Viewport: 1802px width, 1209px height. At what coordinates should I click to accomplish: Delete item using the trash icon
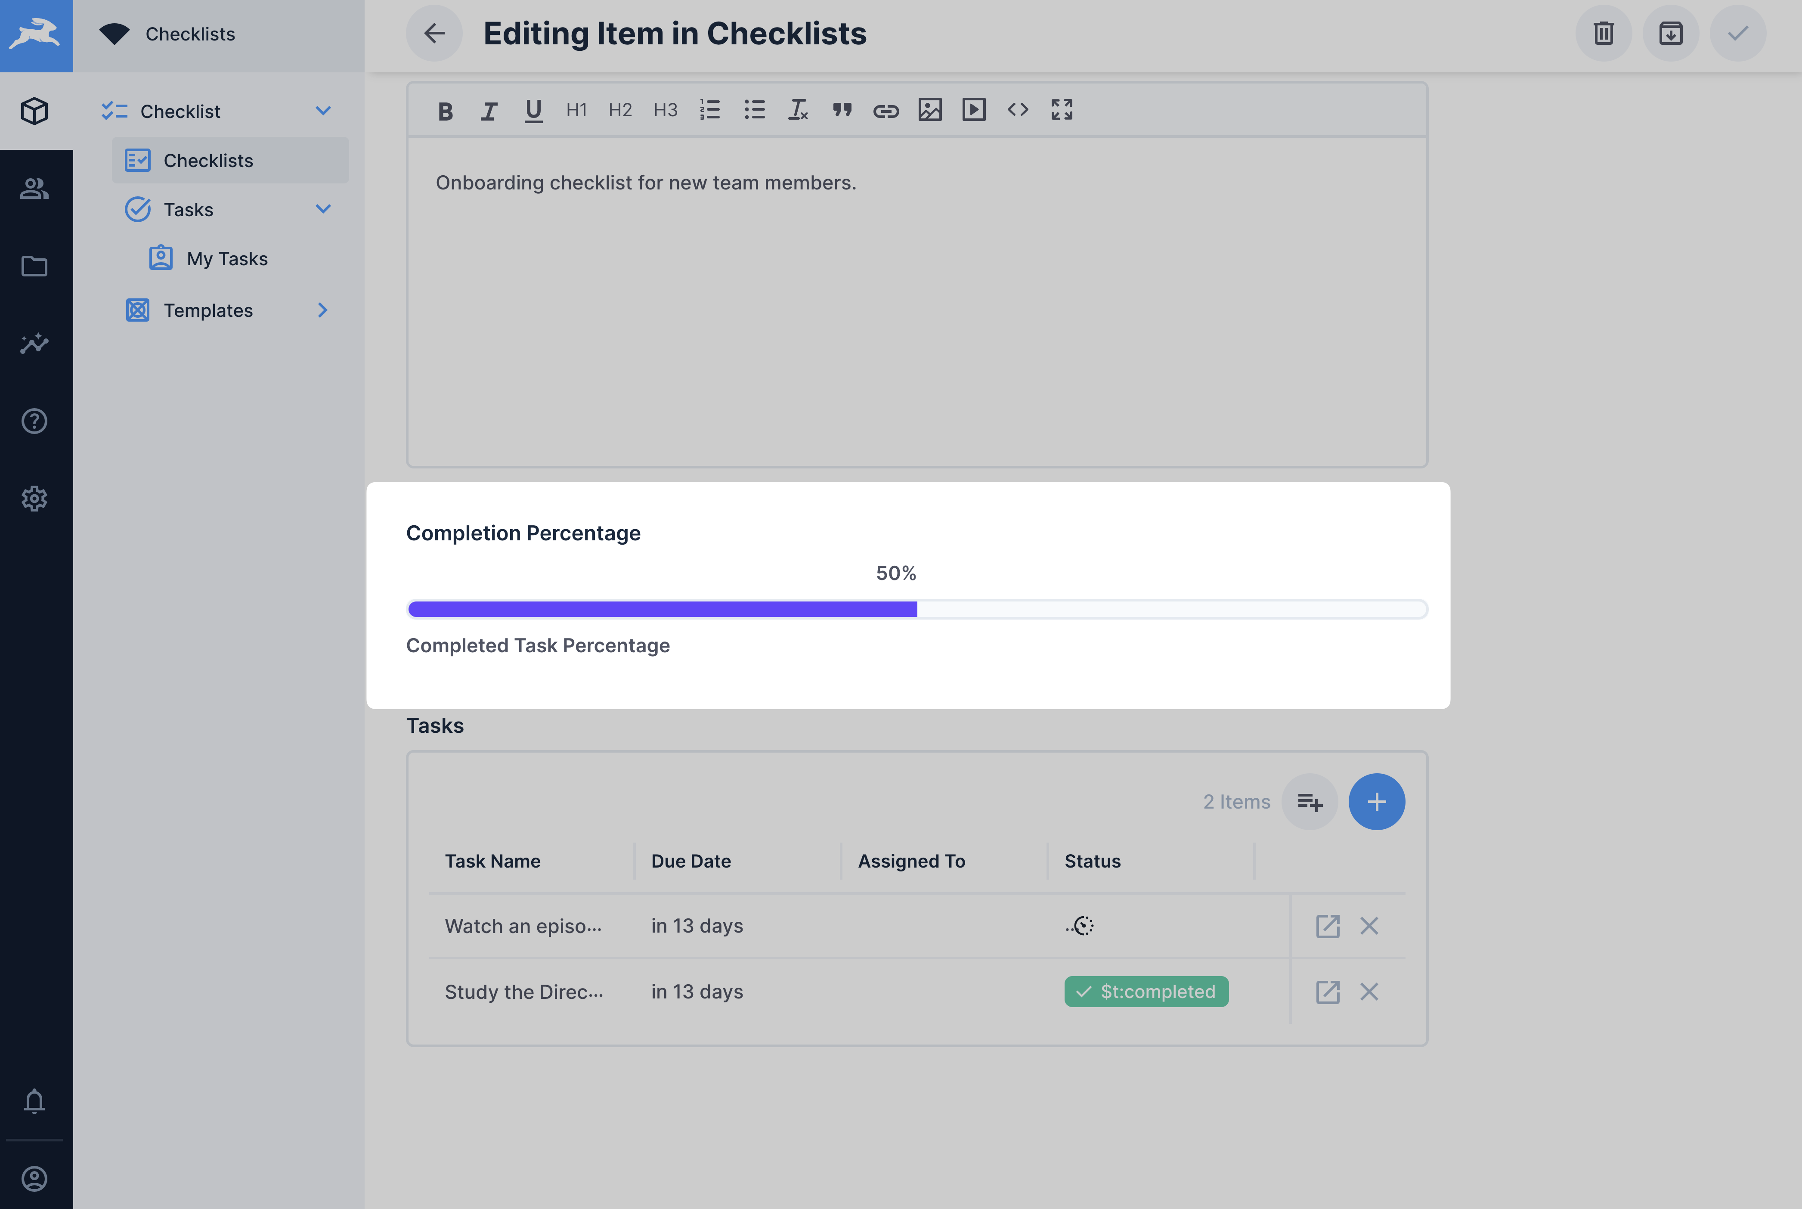tap(1603, 33)
